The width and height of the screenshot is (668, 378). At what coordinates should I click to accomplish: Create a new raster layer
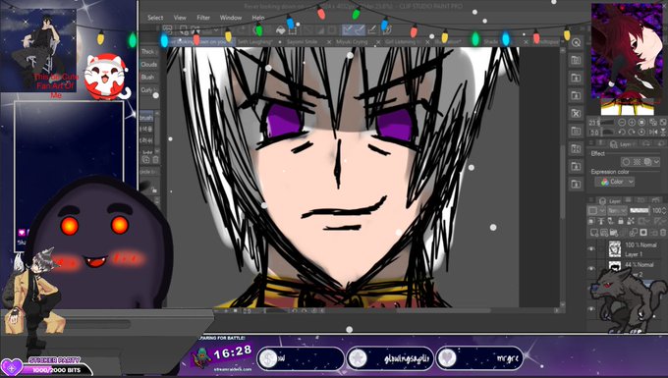coord(594,233)
